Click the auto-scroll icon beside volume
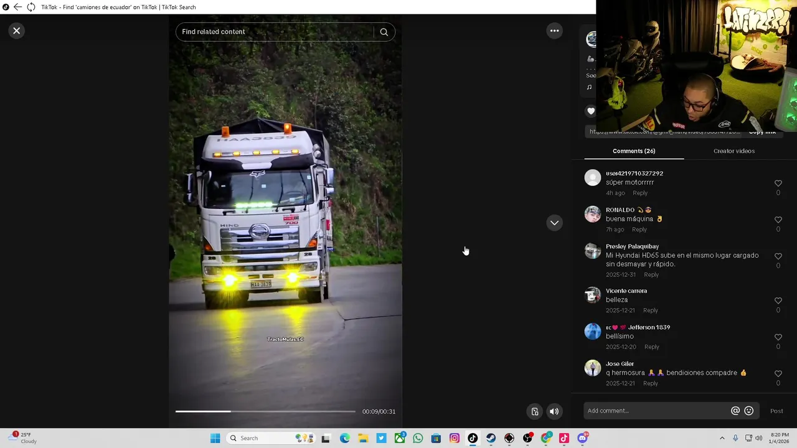Screen dimensions: 797x448 tap(535, 411)
